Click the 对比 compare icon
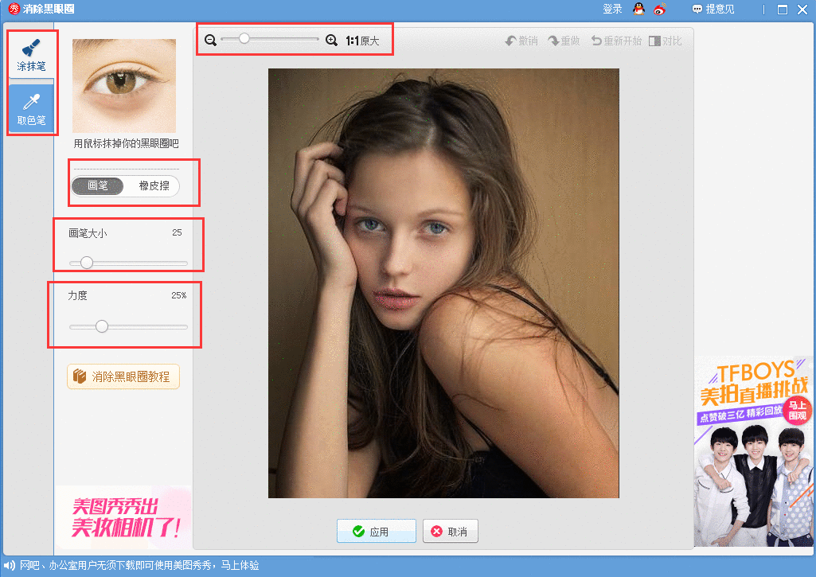The height and width of the screenshot is (577, 816). [666, 40]
